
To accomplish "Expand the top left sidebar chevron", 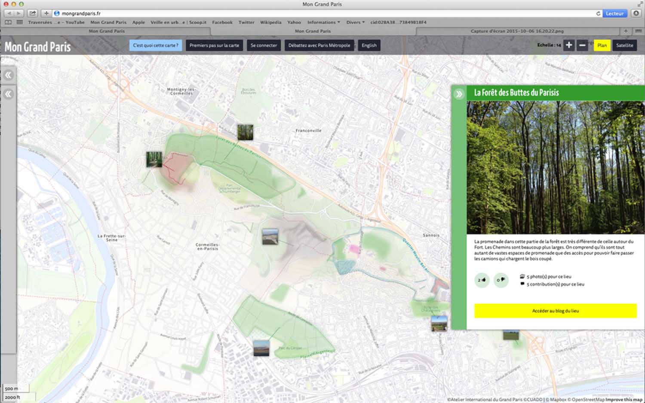I will 8,76.
